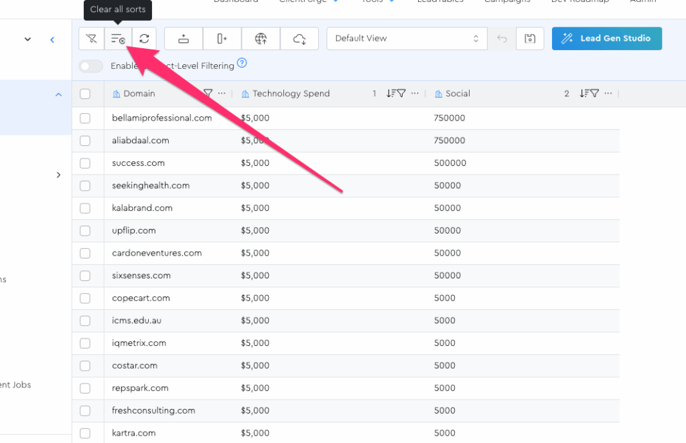Viewport: 686px width, 443px height.
Task: Select the bellamiprofessional.com row checkbox
Action: 85,118
